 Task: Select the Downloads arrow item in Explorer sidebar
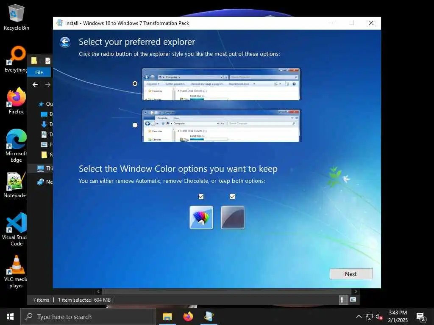pyautogui.click(x=46, y=124)
